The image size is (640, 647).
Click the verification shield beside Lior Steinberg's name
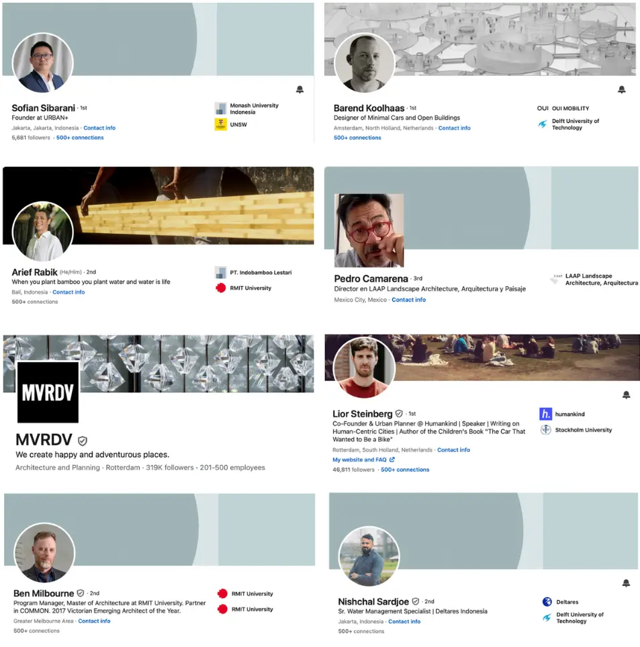pyautogui.click(x=399, y=413)
